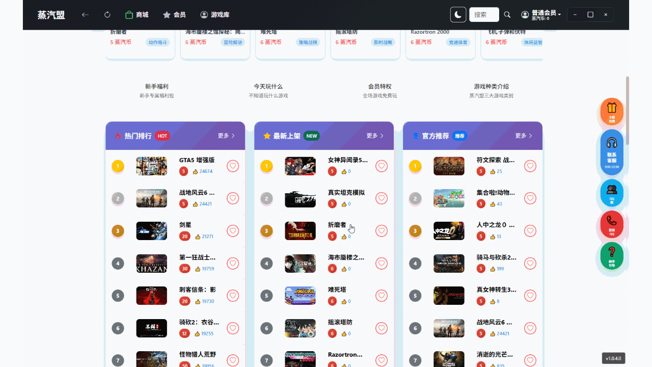Open the 投诉QQ phone icon

[612, 224]
